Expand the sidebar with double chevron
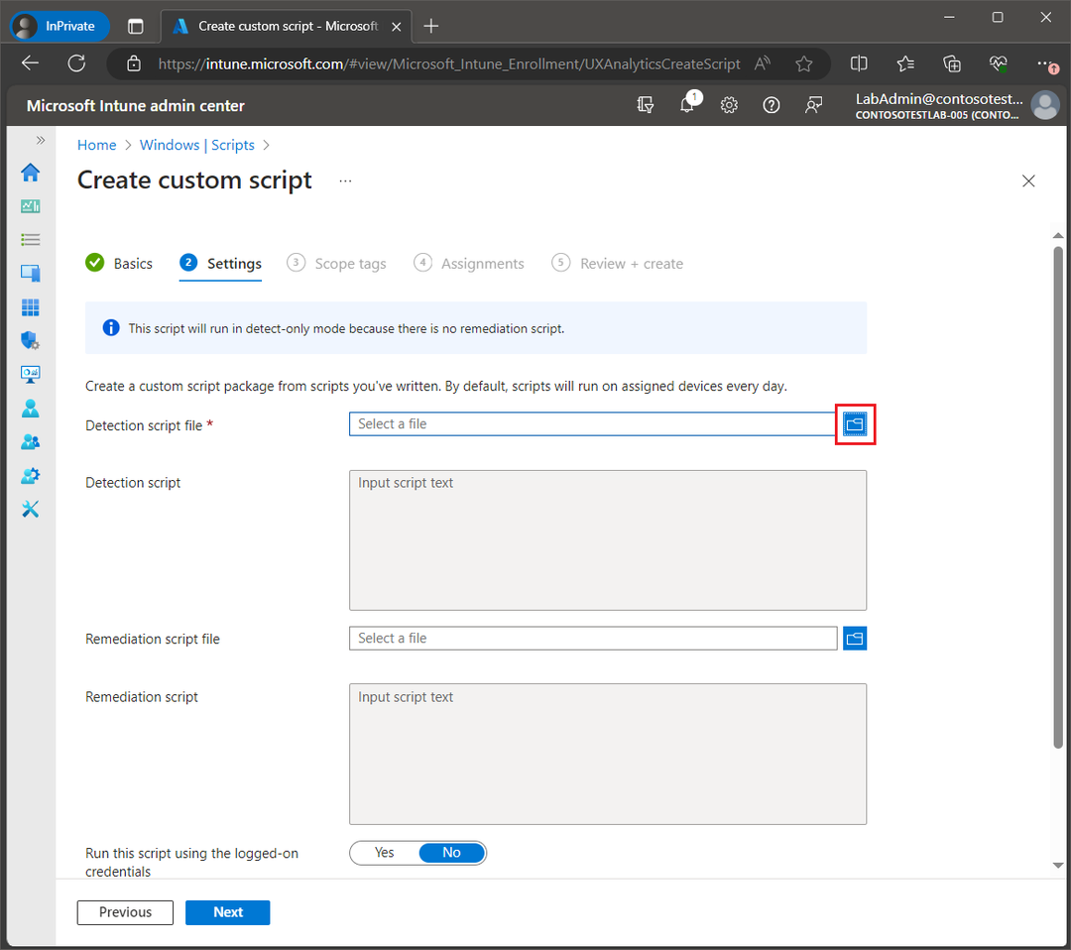 [41, 140]
